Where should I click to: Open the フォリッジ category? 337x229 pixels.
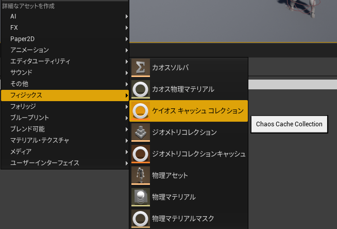tap(65, 106)
